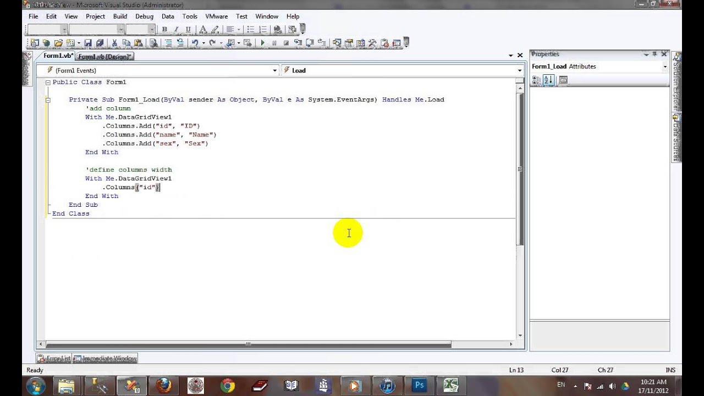704x396 pixels.
Task: Open Error List from toolbar icon
Action: point(384,43)
